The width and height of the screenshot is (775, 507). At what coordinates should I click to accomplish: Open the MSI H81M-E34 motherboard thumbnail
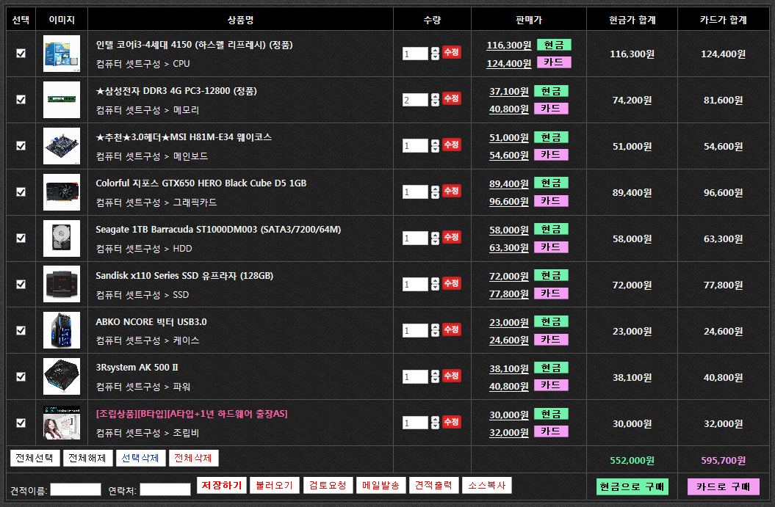[x=62, y=146]
